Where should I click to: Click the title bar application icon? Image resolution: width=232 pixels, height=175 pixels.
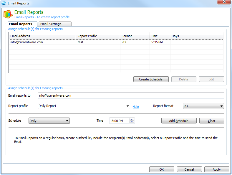click(x=4, y=3)
